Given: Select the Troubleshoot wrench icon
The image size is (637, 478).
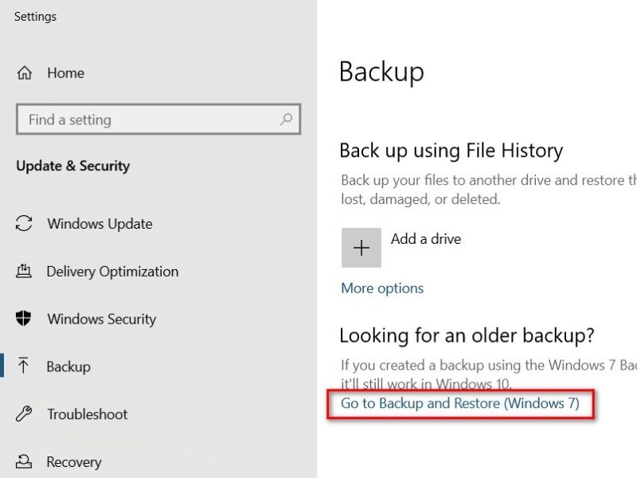Looking at the screenshot, I should click(x=25, y=414).
